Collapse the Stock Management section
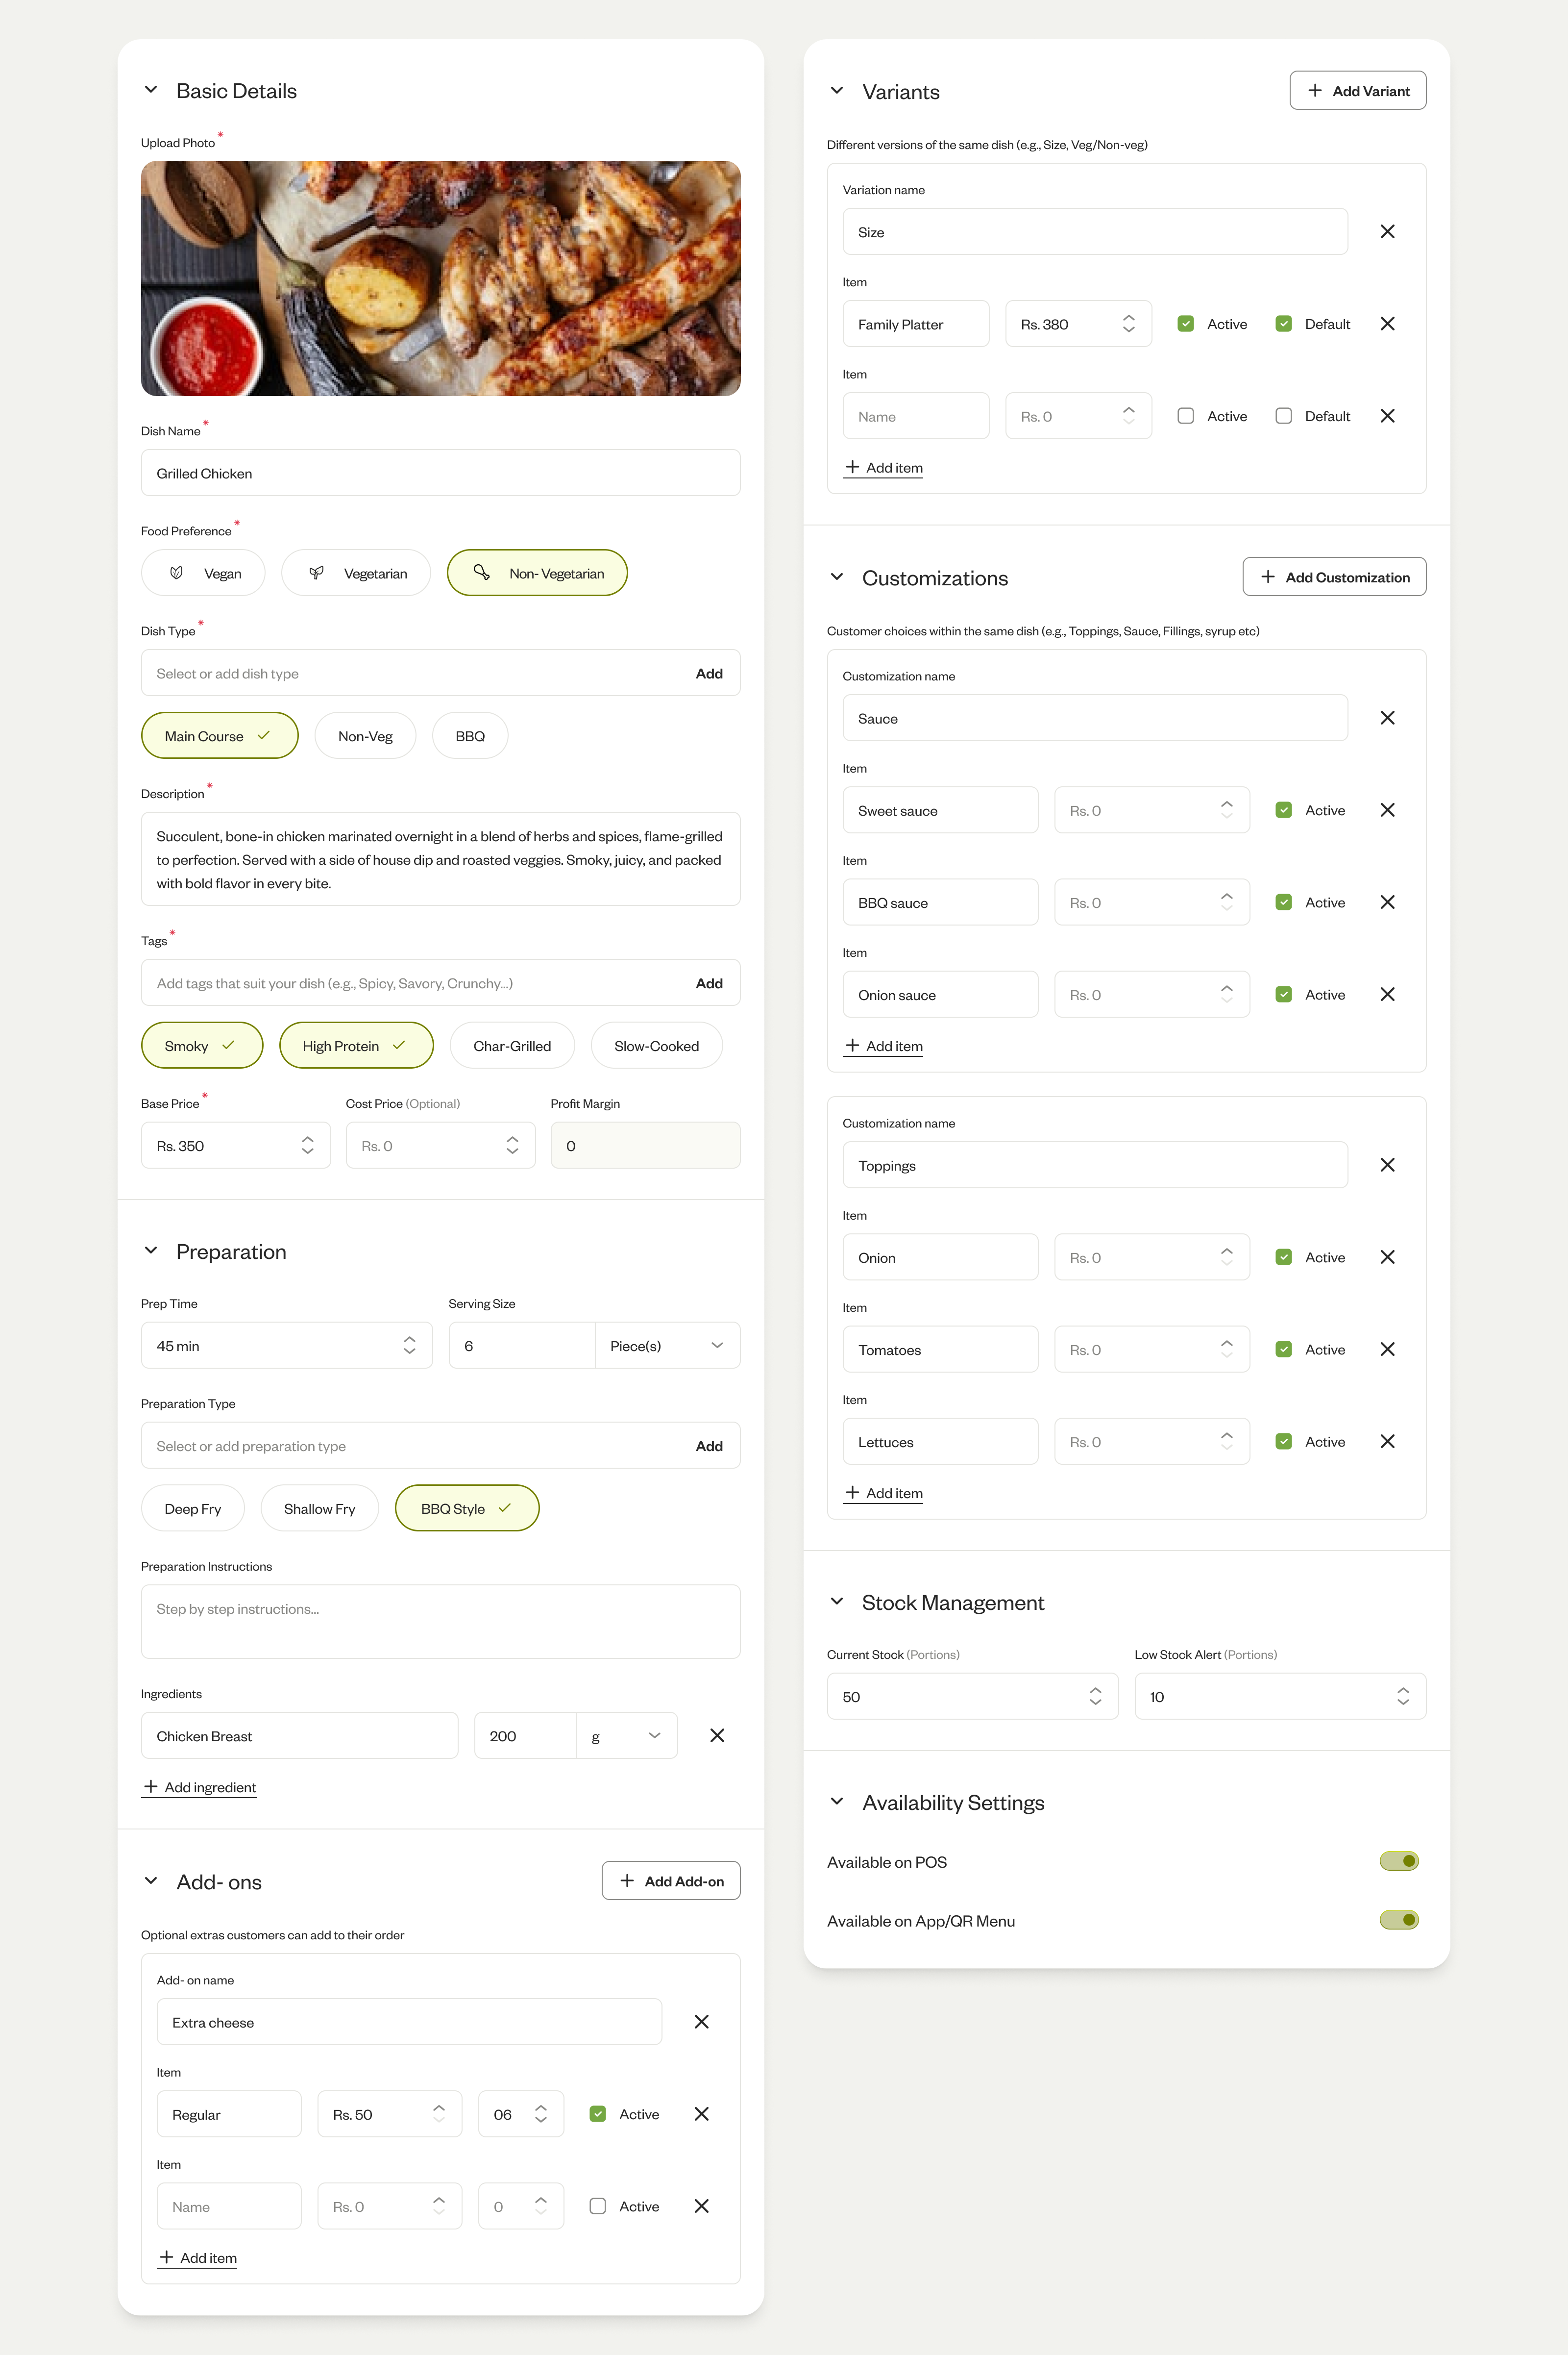1568x2355 pixels. tap(837, 1602)
